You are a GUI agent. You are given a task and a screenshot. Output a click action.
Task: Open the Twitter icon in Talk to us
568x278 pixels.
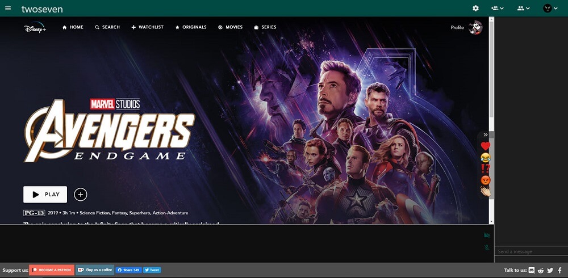pos(550,270)
